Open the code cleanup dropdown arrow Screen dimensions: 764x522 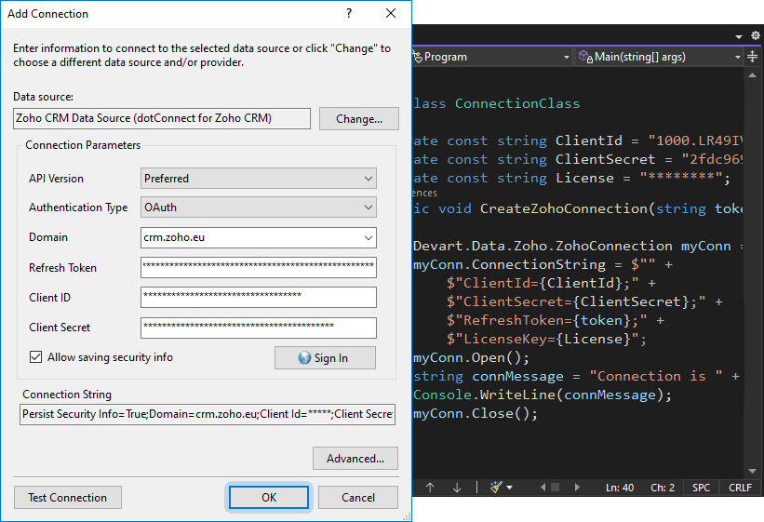[x=510, y=488]
